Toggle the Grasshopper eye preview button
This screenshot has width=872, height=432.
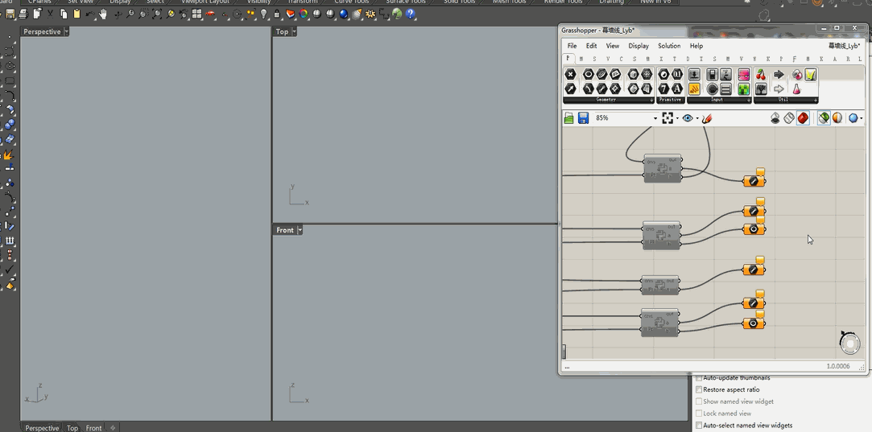tap(688, 118)
